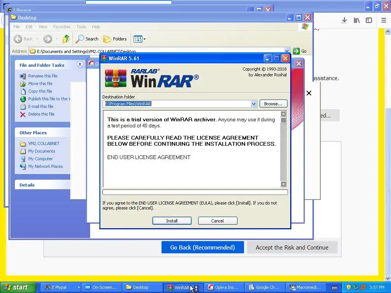Toggle browser sidebar icon
This screenshot has height=293, width=391.
point(369,20)
